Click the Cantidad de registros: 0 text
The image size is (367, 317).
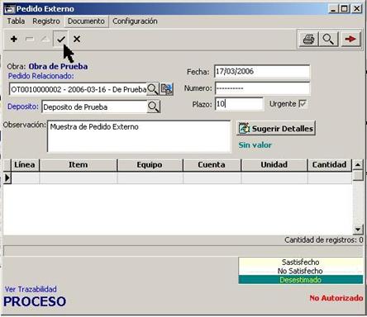point(324,240)
